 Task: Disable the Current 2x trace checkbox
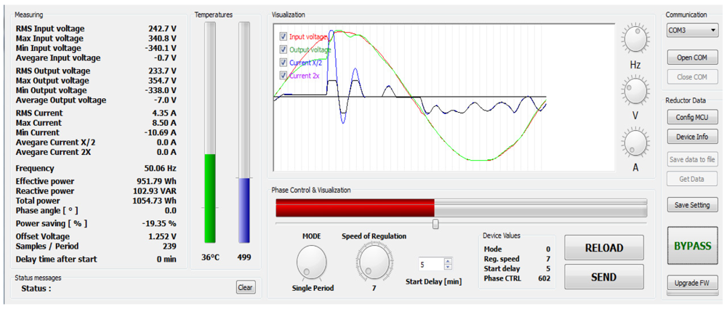click(284, 75)
